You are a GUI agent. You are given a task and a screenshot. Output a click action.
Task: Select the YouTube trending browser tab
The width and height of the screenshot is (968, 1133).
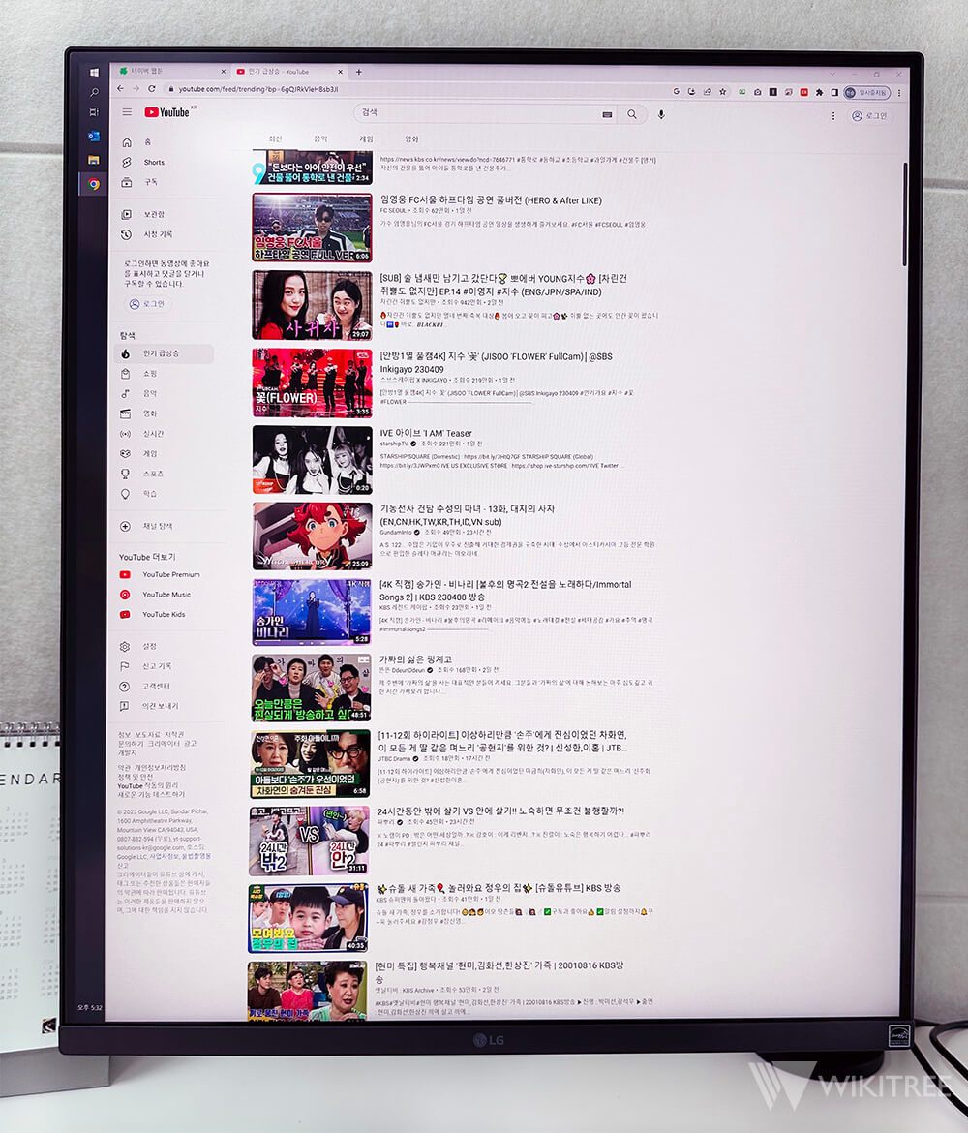289,72
